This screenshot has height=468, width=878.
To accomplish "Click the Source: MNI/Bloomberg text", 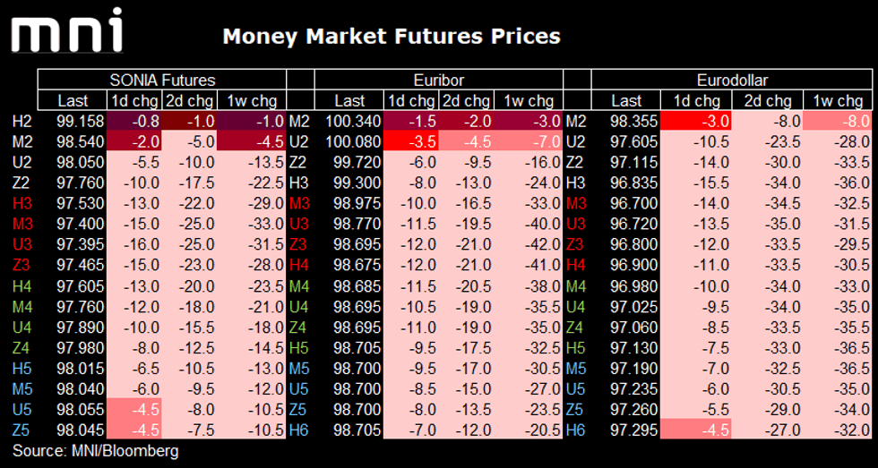I will coord(95,451).
